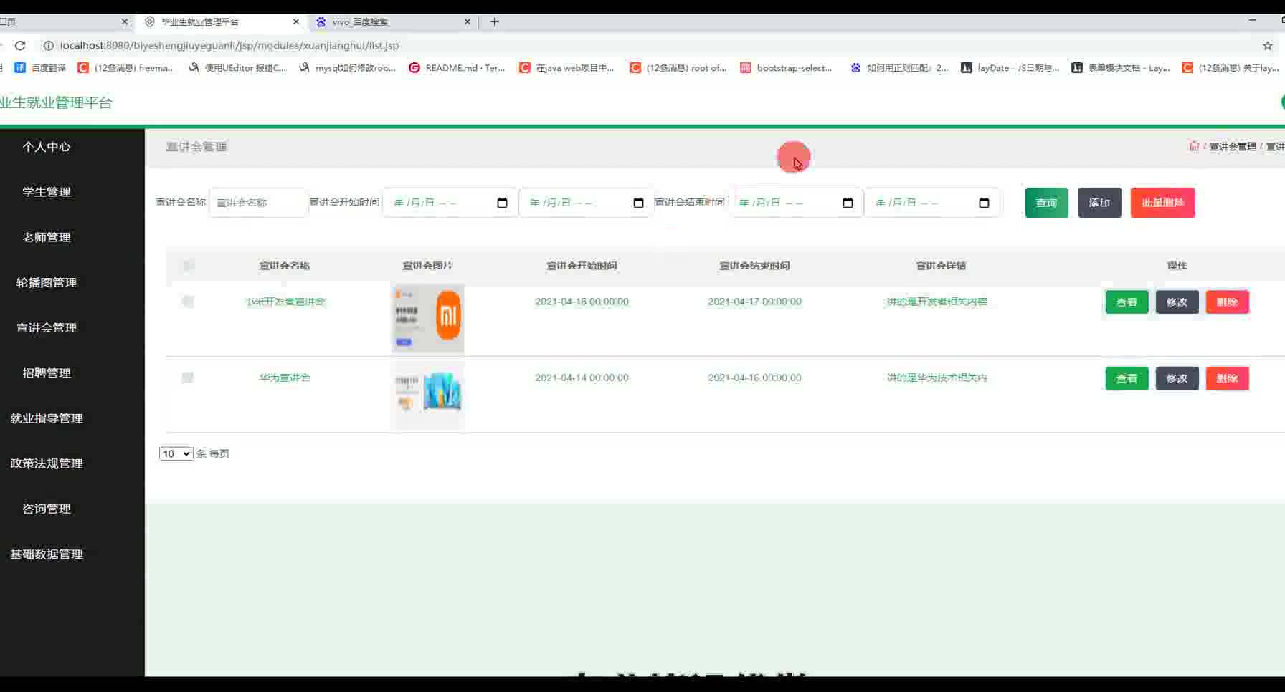Click 查看 for the 小米开发者宣讲会 row
1285x692 pixels.
click(1127, 302)
